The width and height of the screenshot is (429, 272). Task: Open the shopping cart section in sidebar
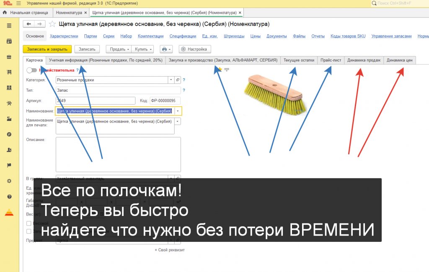[9, 72]
